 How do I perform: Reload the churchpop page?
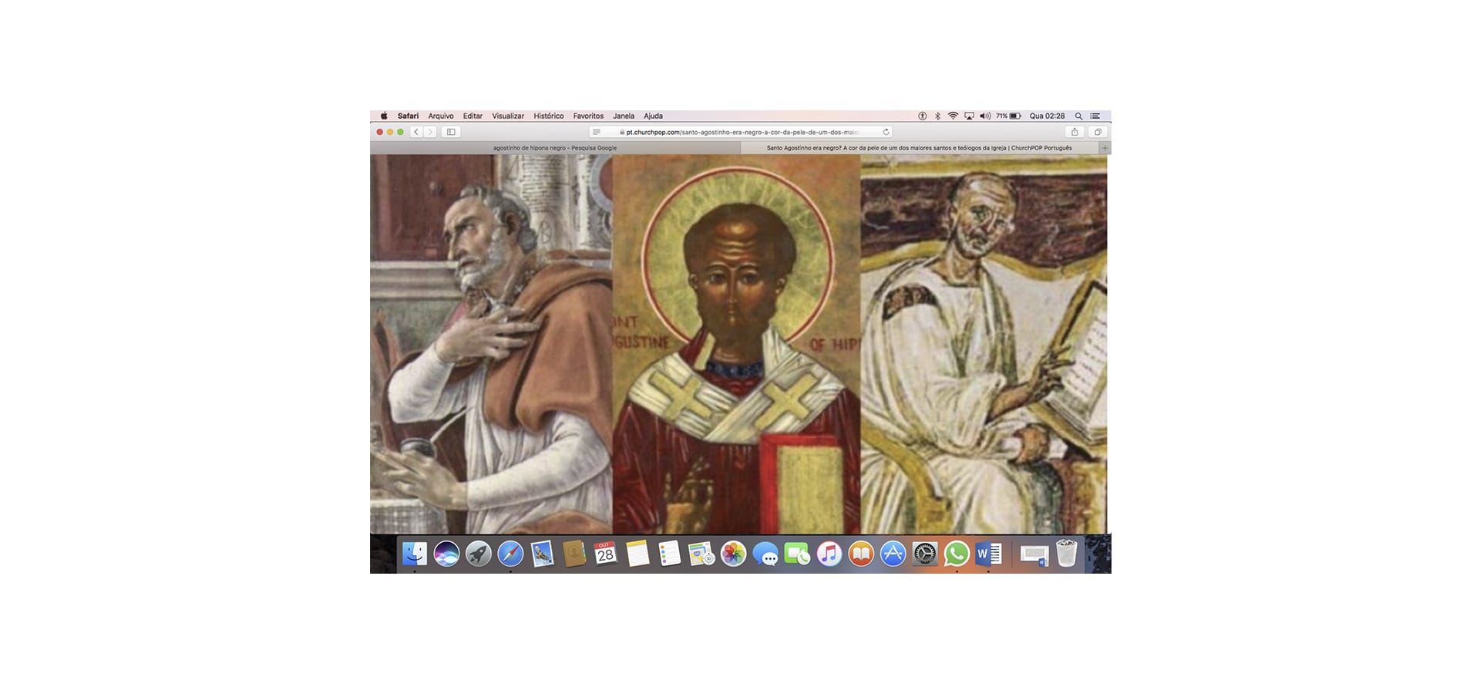pyautogui.click(x=886, y=132)
